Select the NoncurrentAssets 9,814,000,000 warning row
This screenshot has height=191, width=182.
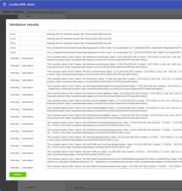pos(96,58)
